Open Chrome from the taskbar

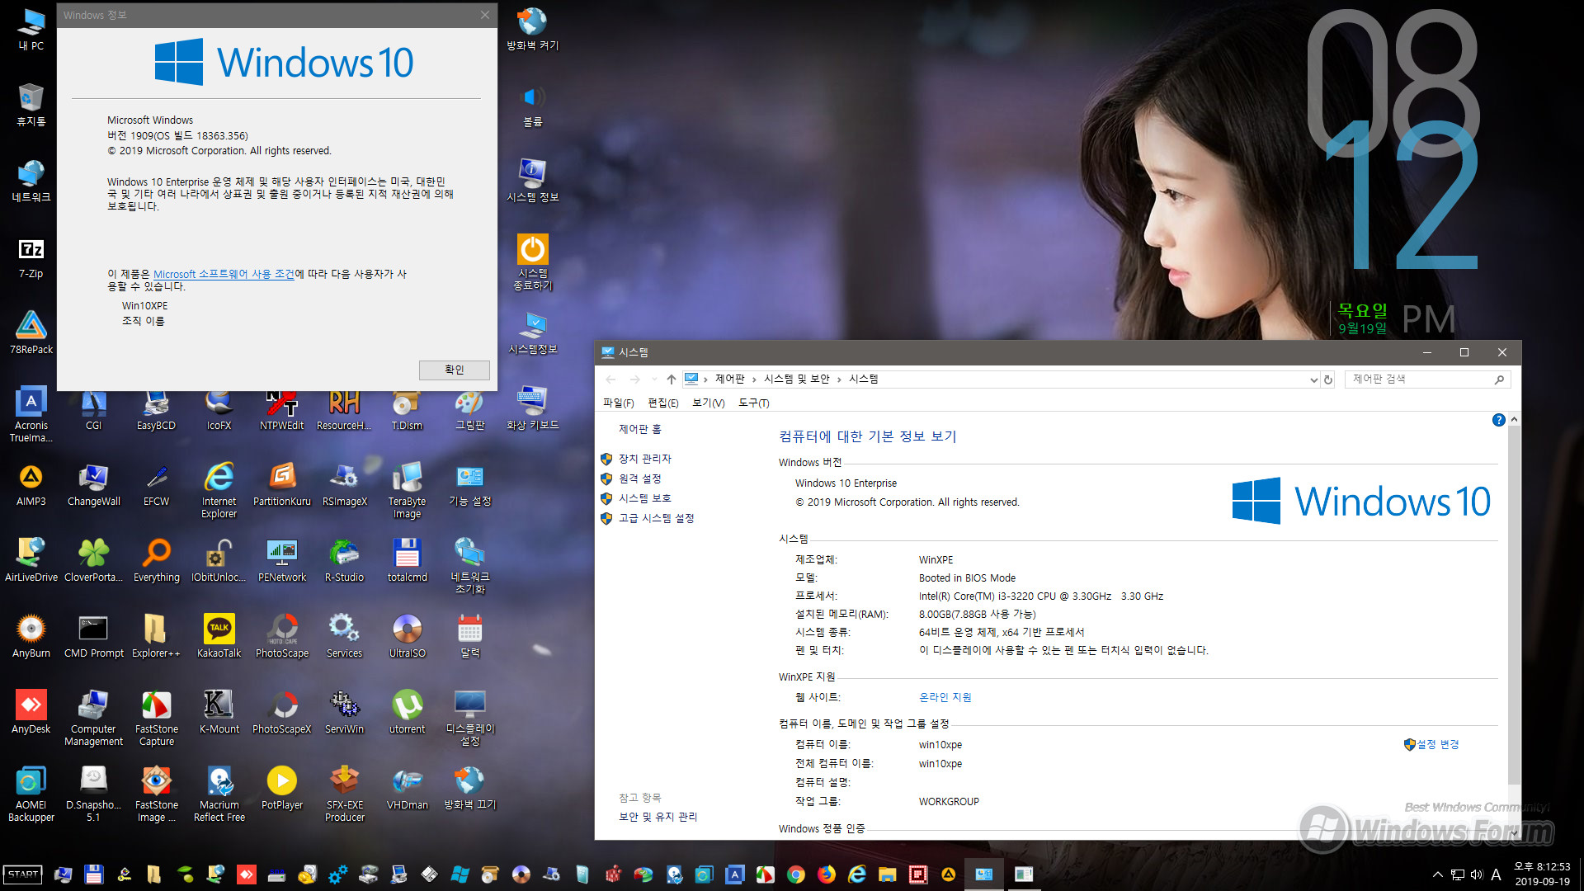pyautogui.click(x=795, y=874)
